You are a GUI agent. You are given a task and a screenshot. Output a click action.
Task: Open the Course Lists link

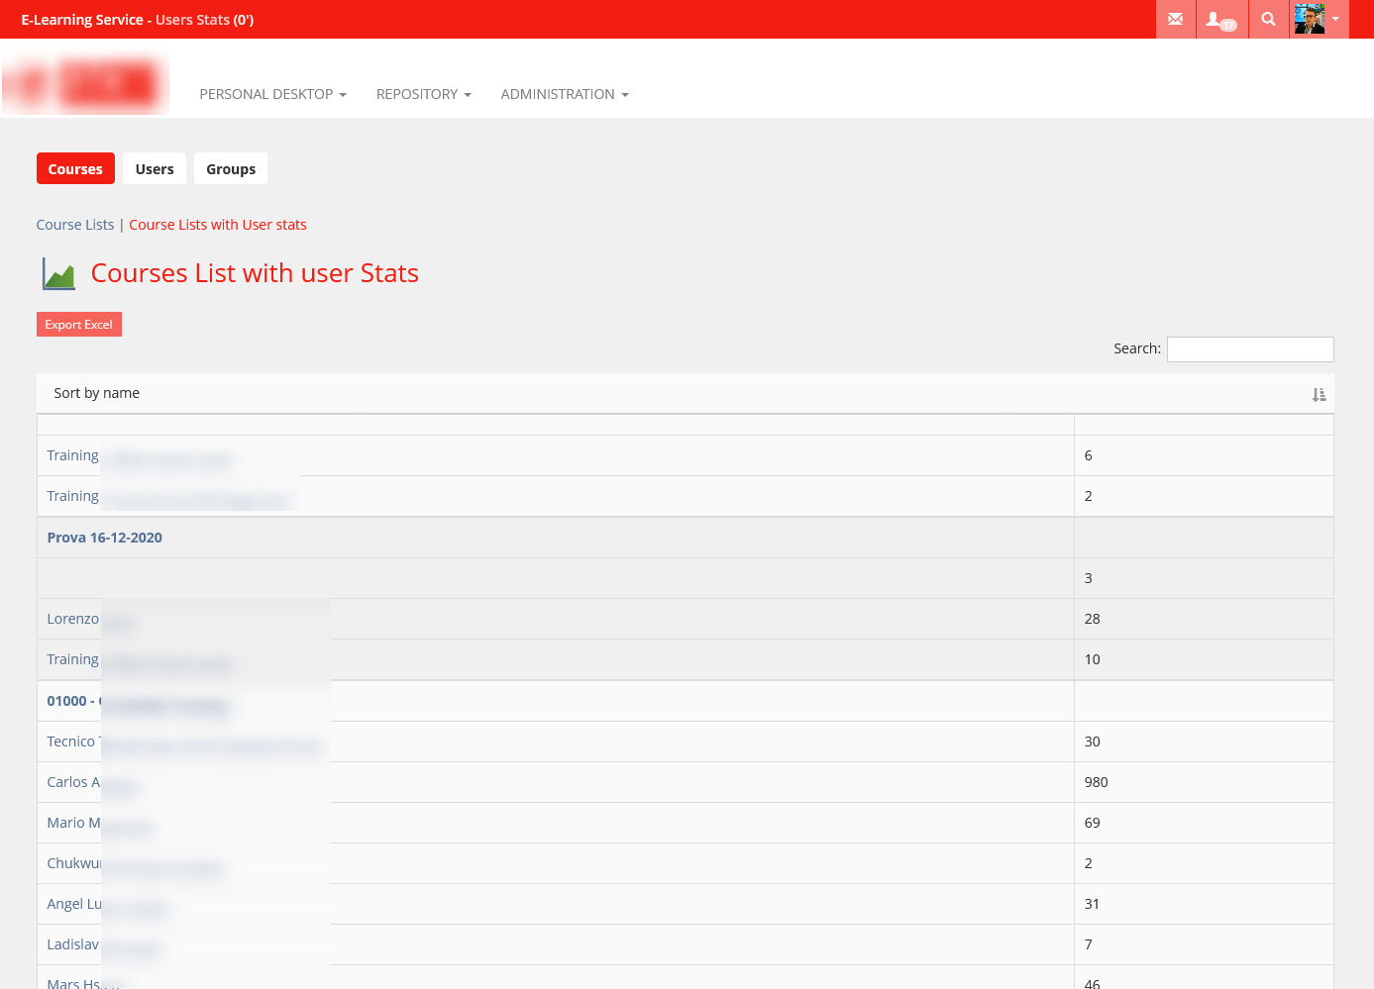pos(75,225)
